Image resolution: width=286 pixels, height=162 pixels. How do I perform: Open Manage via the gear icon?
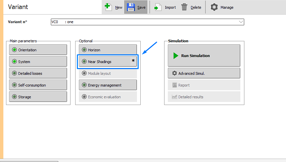click(214, 7)
